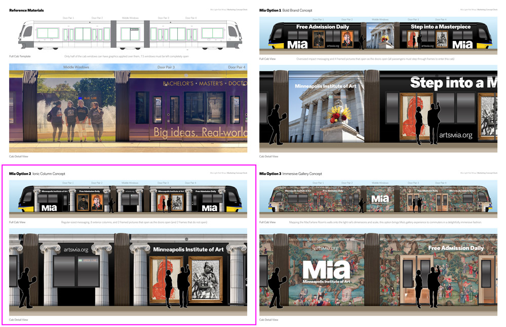Select the white full cab template line drawing
The image size is (506, 327).
pyautogui.click(x=130, y=35)
